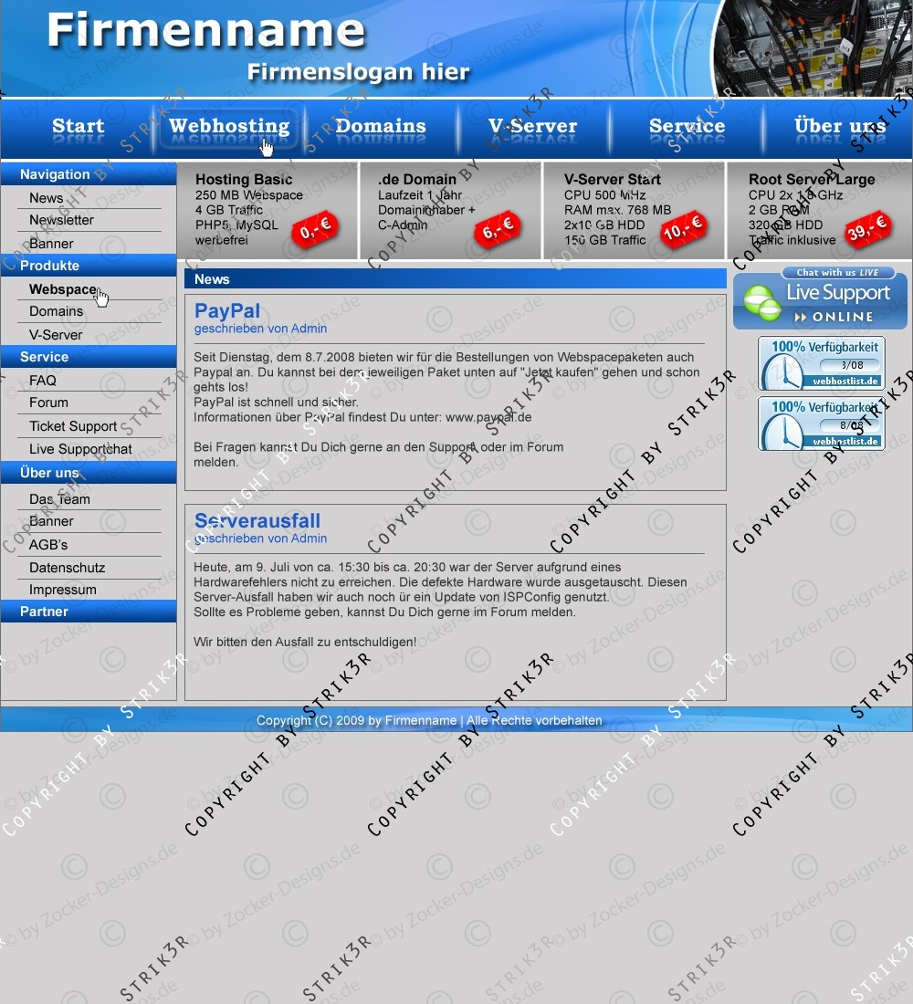Open the Serverausfall news headline
Viewport: 913px width, 1004px height.
257,521
